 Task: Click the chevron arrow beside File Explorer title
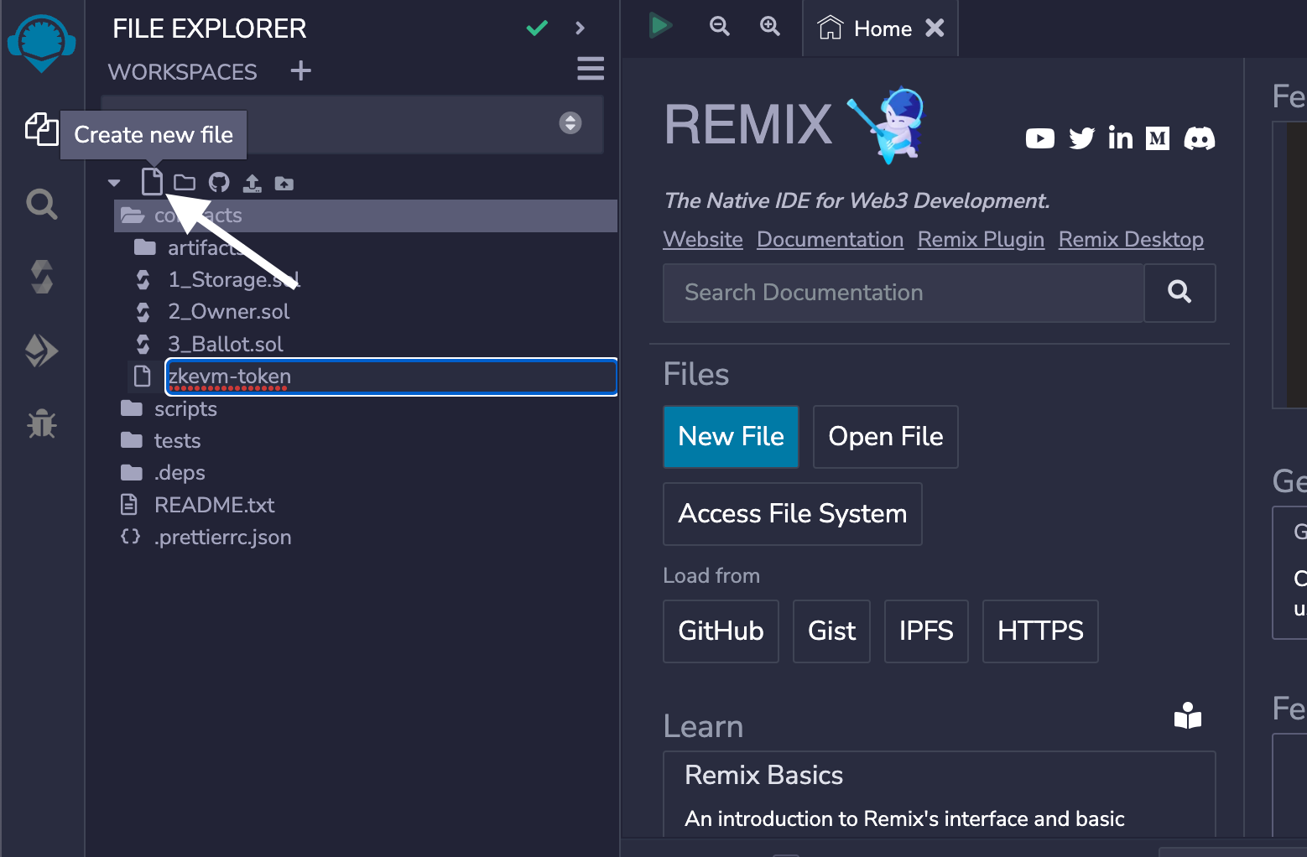pyautogui.click(x=580, y=29)
